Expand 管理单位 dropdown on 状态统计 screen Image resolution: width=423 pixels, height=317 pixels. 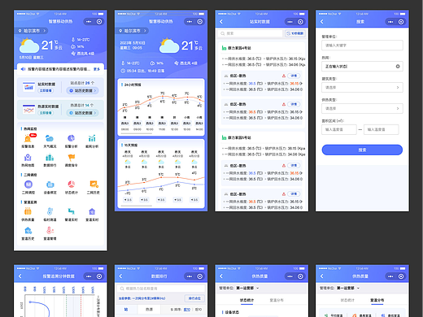tap(247, 288)
